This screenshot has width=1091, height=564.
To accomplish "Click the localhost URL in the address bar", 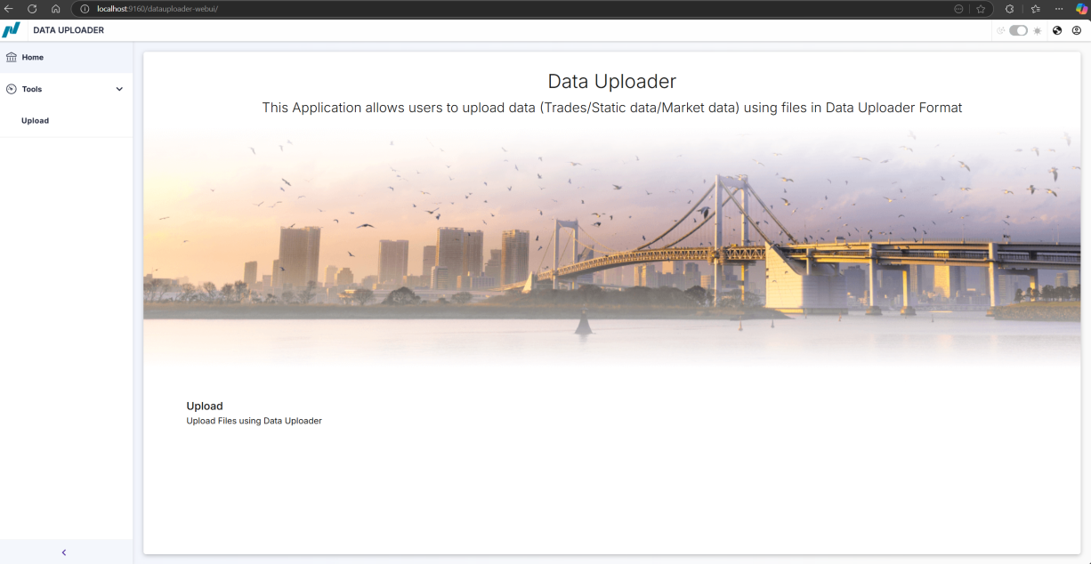I will click(158, 9).
